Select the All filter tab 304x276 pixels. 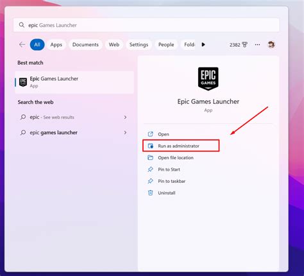37,44
